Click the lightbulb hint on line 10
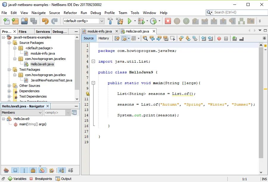Viewport: 268px width, 182px height. tap(88, 94)
